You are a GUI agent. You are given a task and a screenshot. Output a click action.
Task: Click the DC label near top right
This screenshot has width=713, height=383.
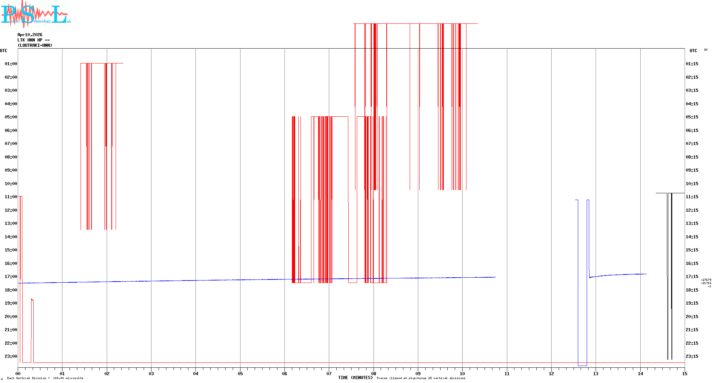[x=706, y=50]
